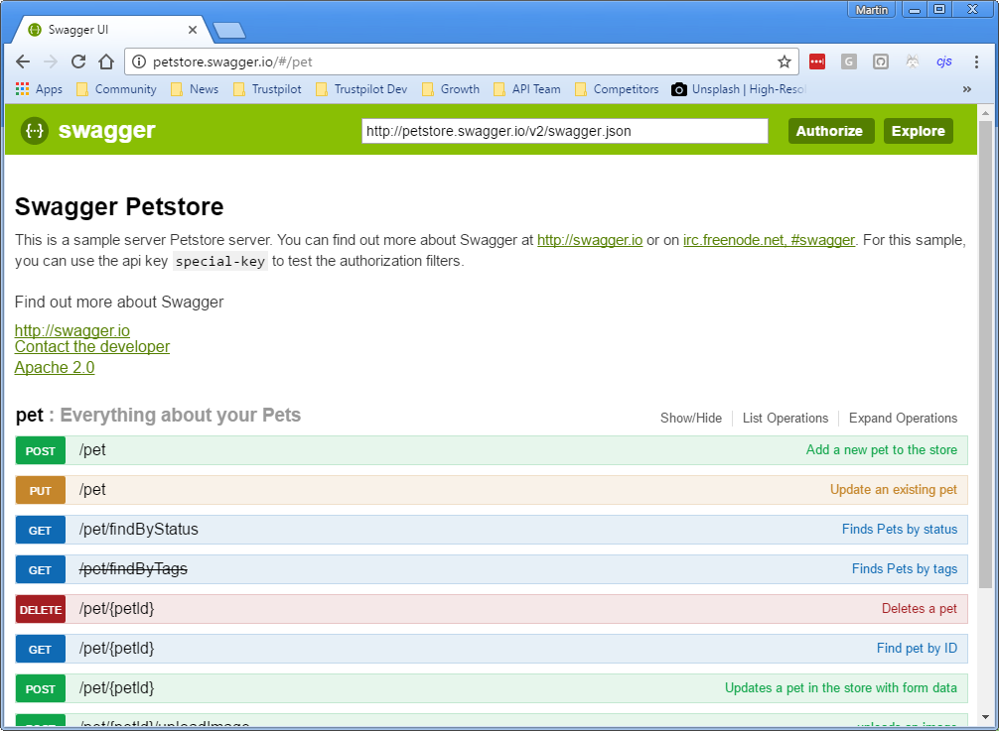The width and height of the screenshot is (999, 731).
Task: Expand the GET /pet/{petId} operation
Action: 492,649
